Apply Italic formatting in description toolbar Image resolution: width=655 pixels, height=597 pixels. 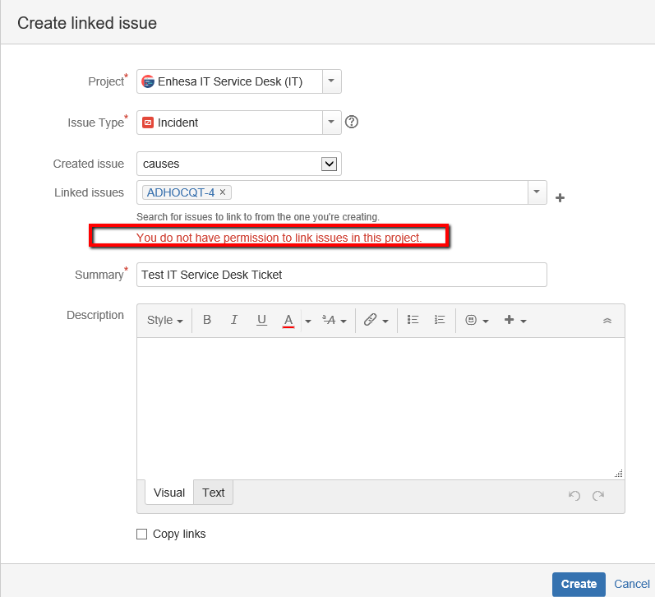tap(234, 320)
